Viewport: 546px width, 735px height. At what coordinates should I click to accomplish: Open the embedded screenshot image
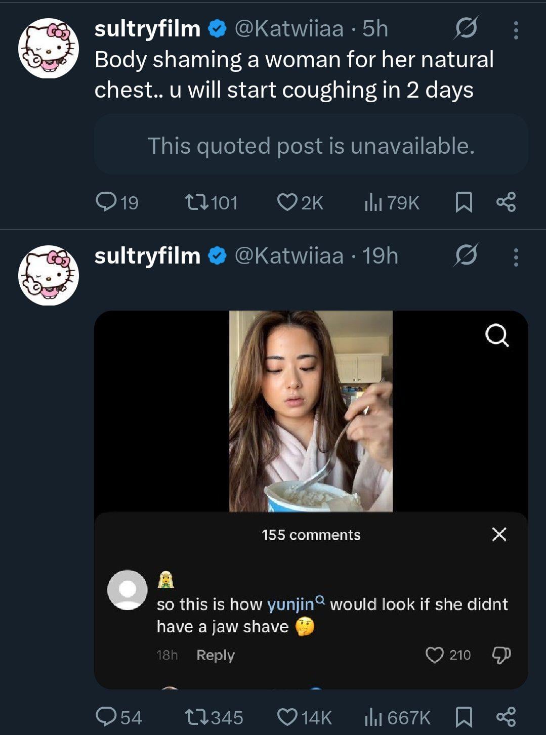tap(311, 498)
